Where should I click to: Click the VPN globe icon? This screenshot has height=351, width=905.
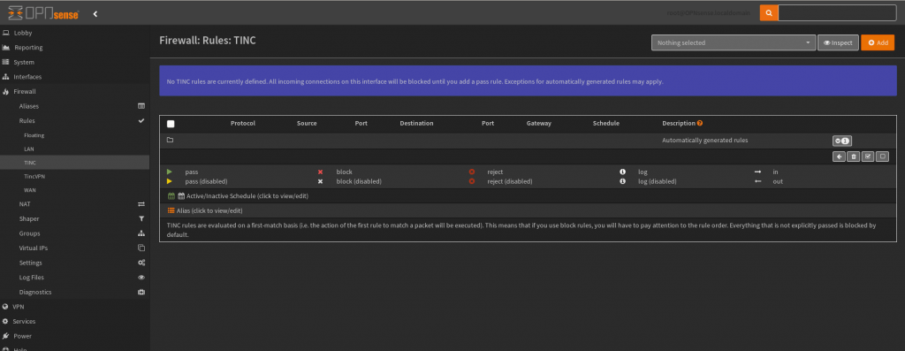6,307
